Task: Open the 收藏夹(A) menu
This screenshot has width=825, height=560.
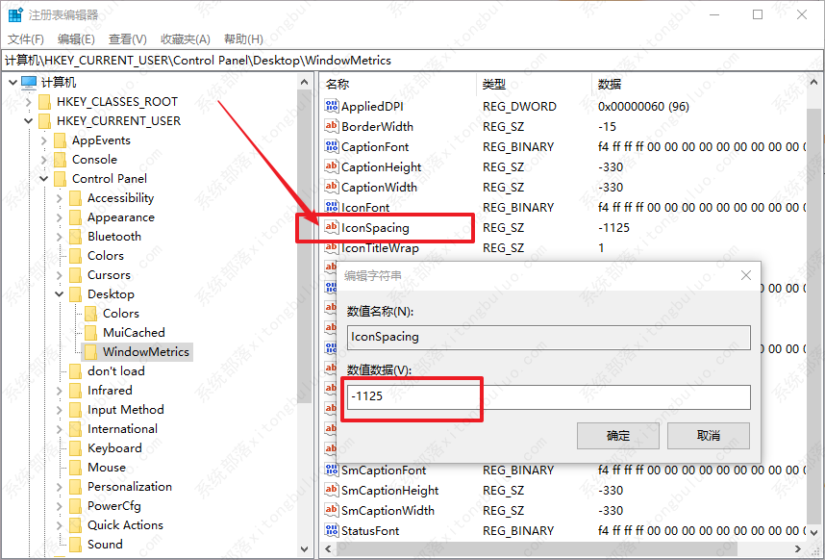Action: pos(185,38)
